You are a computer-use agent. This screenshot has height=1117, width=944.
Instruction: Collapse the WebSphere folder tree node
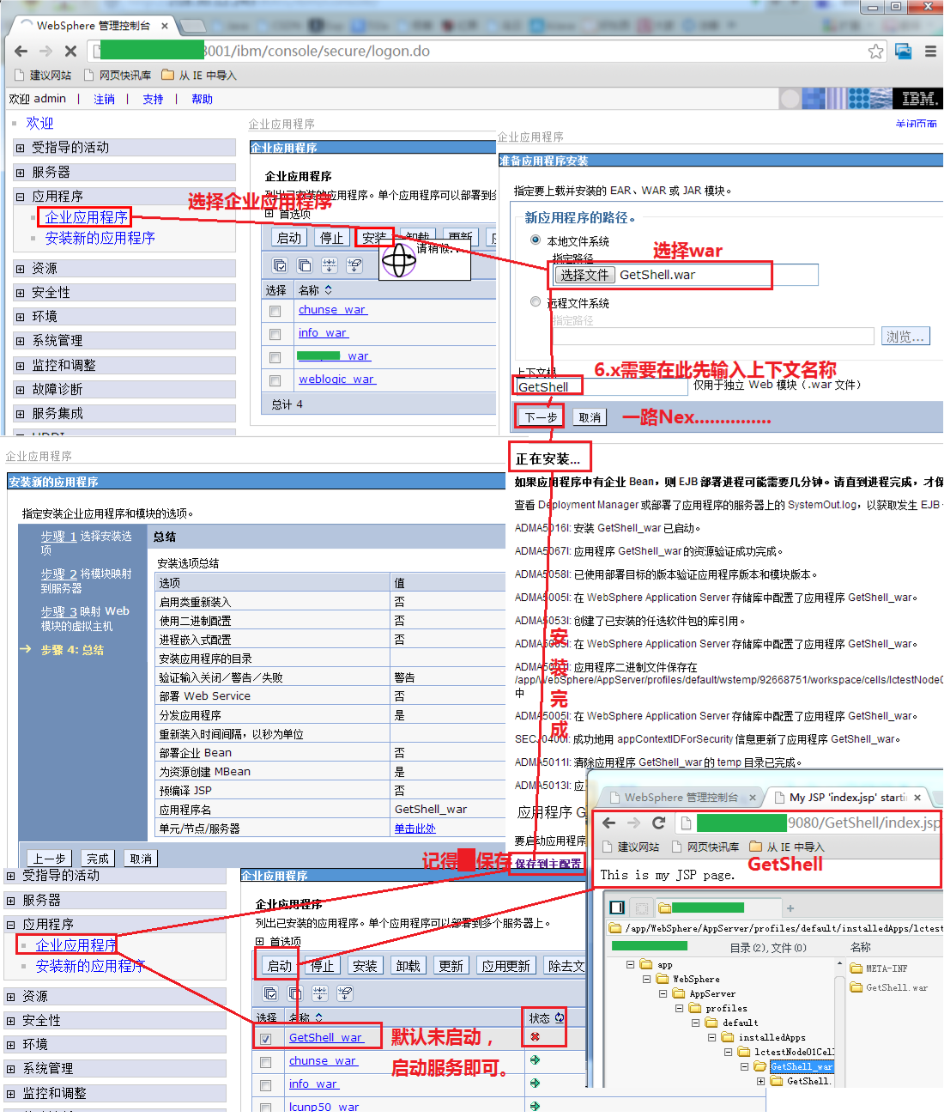647,979
